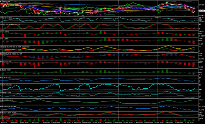205x124 pixels.
Task: Click the RSI(14) indicator label
Action: tap(6, 78)
